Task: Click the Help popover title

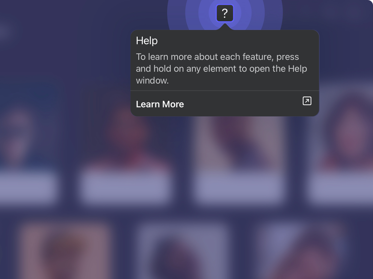Action: click(x=147, y=41)
